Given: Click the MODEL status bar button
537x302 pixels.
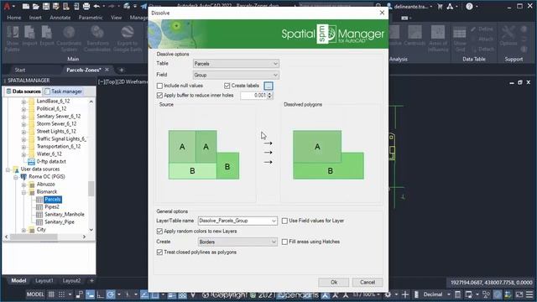Looking at the screenshot, I should [35, 294].
